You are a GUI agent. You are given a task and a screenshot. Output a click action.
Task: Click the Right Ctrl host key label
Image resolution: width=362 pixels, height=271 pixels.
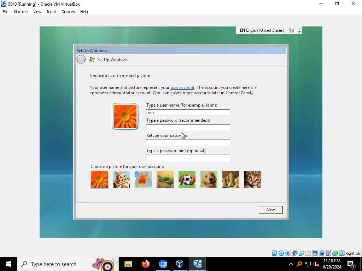point(353,253)
